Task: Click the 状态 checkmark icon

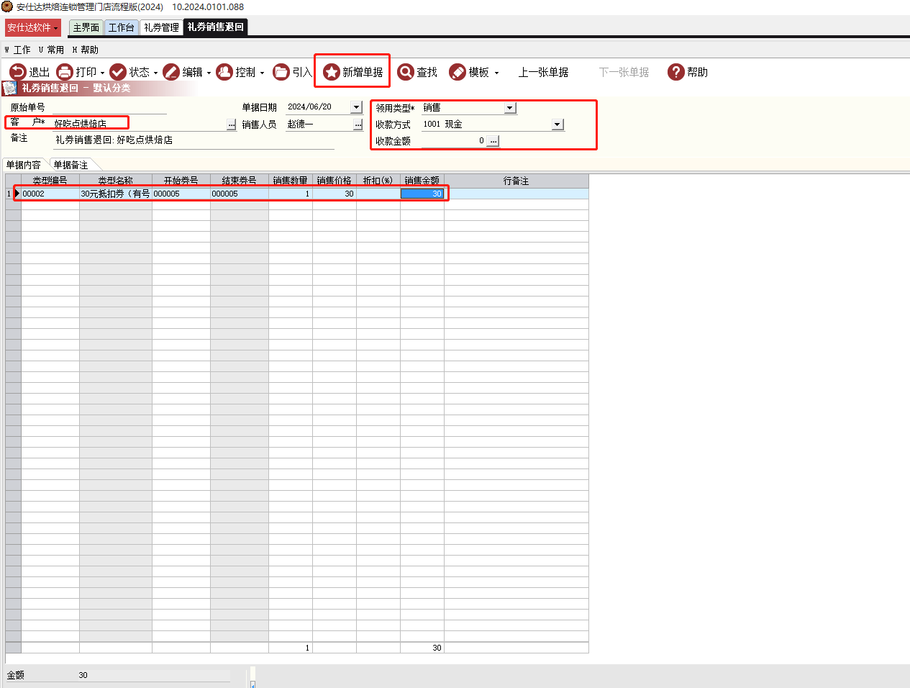Action: pos(118,72)
